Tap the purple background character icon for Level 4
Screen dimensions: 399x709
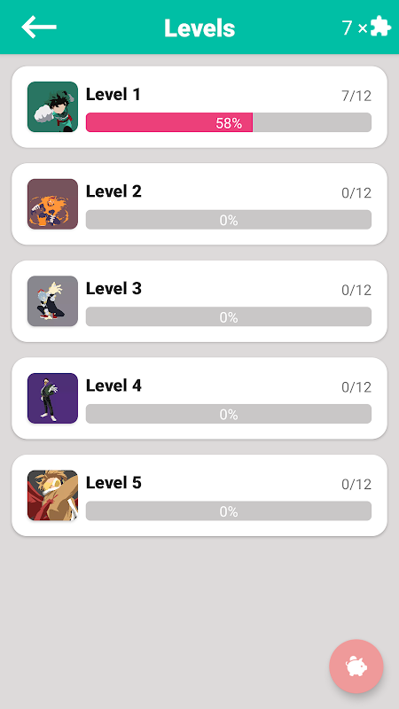52,398
